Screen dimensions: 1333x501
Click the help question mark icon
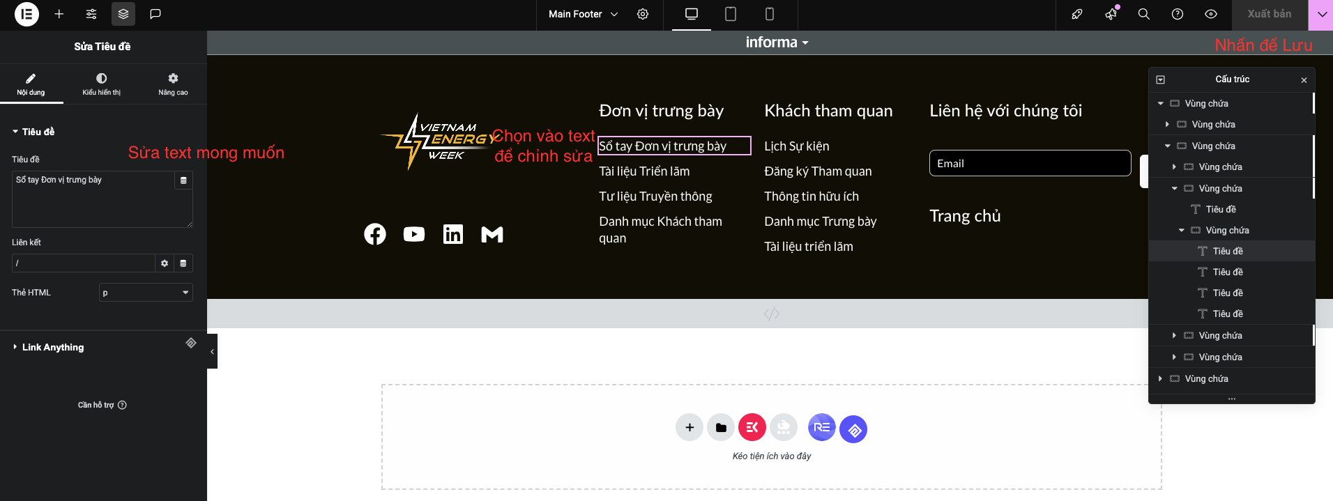tap(1178, 14)
